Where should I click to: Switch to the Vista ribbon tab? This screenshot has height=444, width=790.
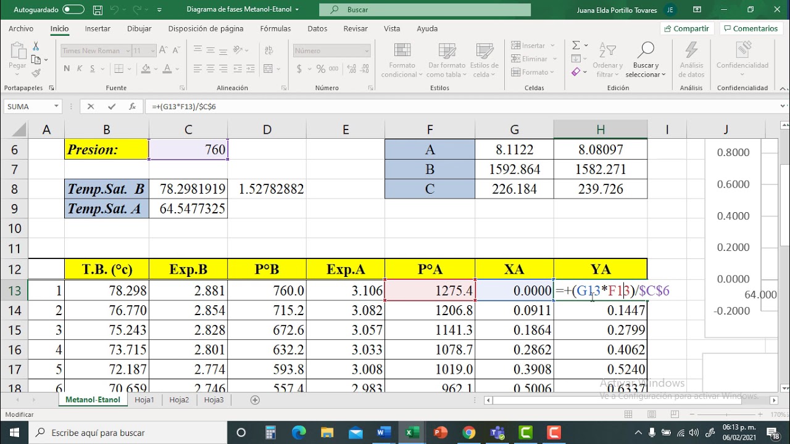point(392,28)
